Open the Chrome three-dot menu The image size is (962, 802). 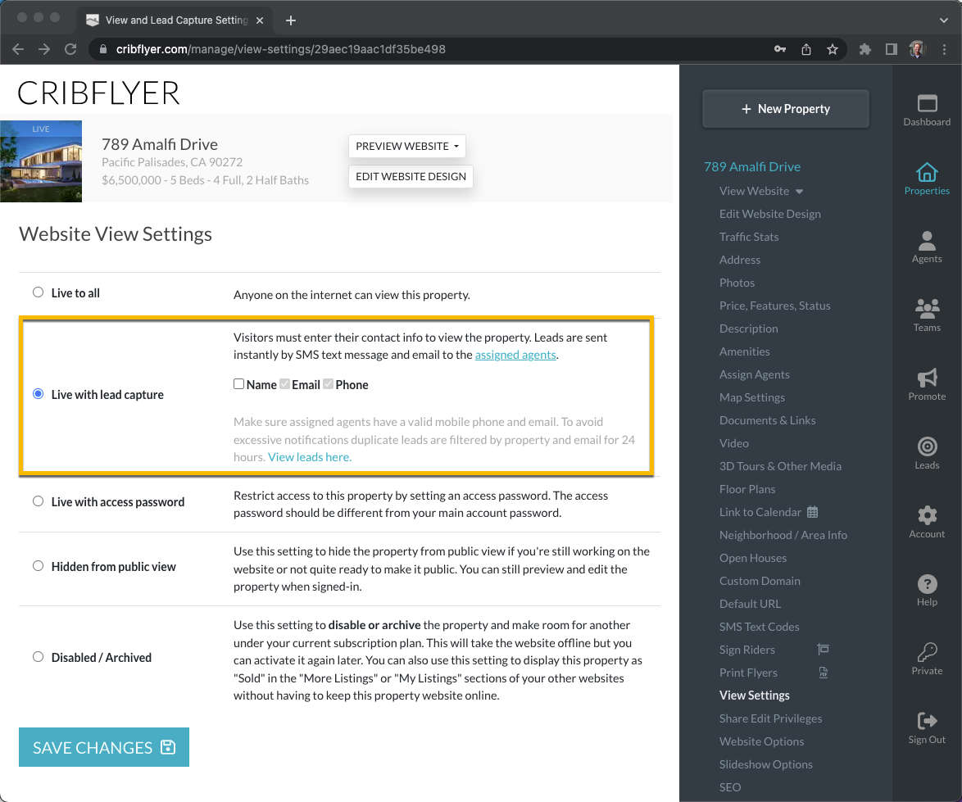click(x=944, y=49)
